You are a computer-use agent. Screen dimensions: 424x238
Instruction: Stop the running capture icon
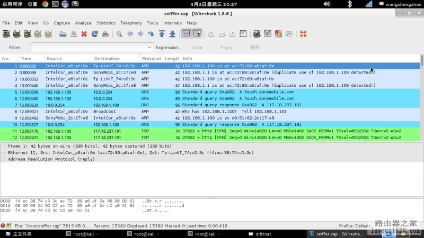click(x=38, y=34)
